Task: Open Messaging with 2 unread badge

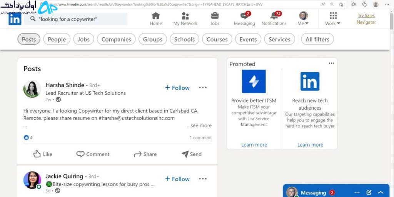Action: point(244,19)
